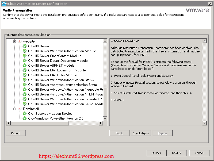Click tree horizontal scrollbar left arrow
Image resolution: width=214 pixels, height=161 pixels.
pyautogui.click(x=9, y=123)
